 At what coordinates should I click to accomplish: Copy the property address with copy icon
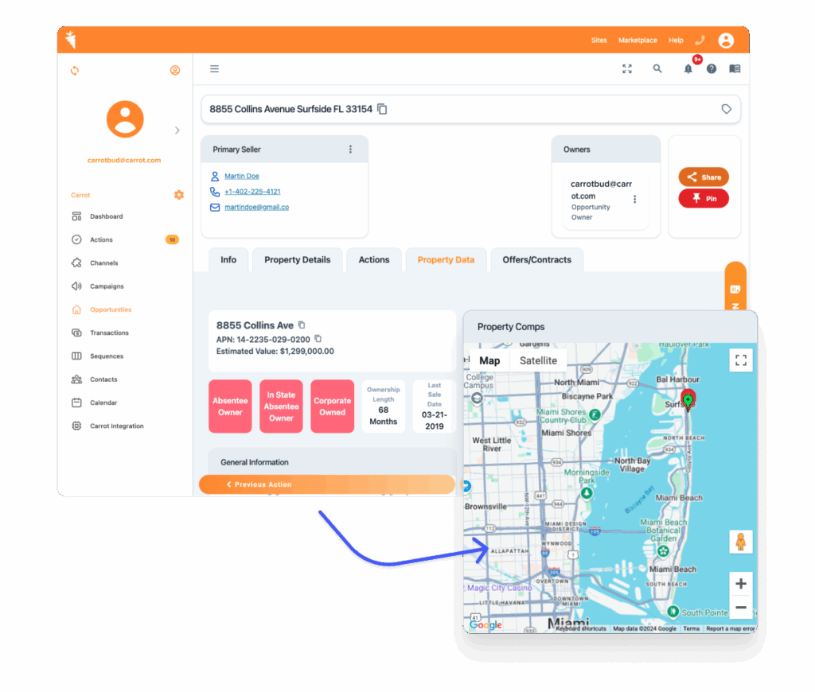(382, 109)
